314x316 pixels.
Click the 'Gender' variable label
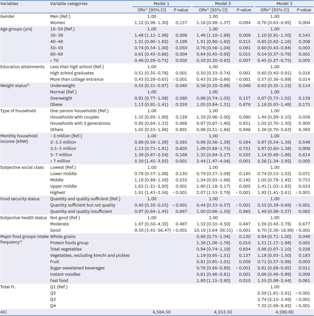(7, 17)
